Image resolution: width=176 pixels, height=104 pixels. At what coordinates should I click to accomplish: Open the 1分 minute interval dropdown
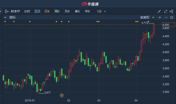pos(101,11)
